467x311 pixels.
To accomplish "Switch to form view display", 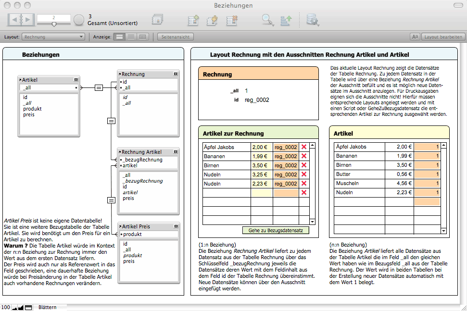I will [119, 37].
